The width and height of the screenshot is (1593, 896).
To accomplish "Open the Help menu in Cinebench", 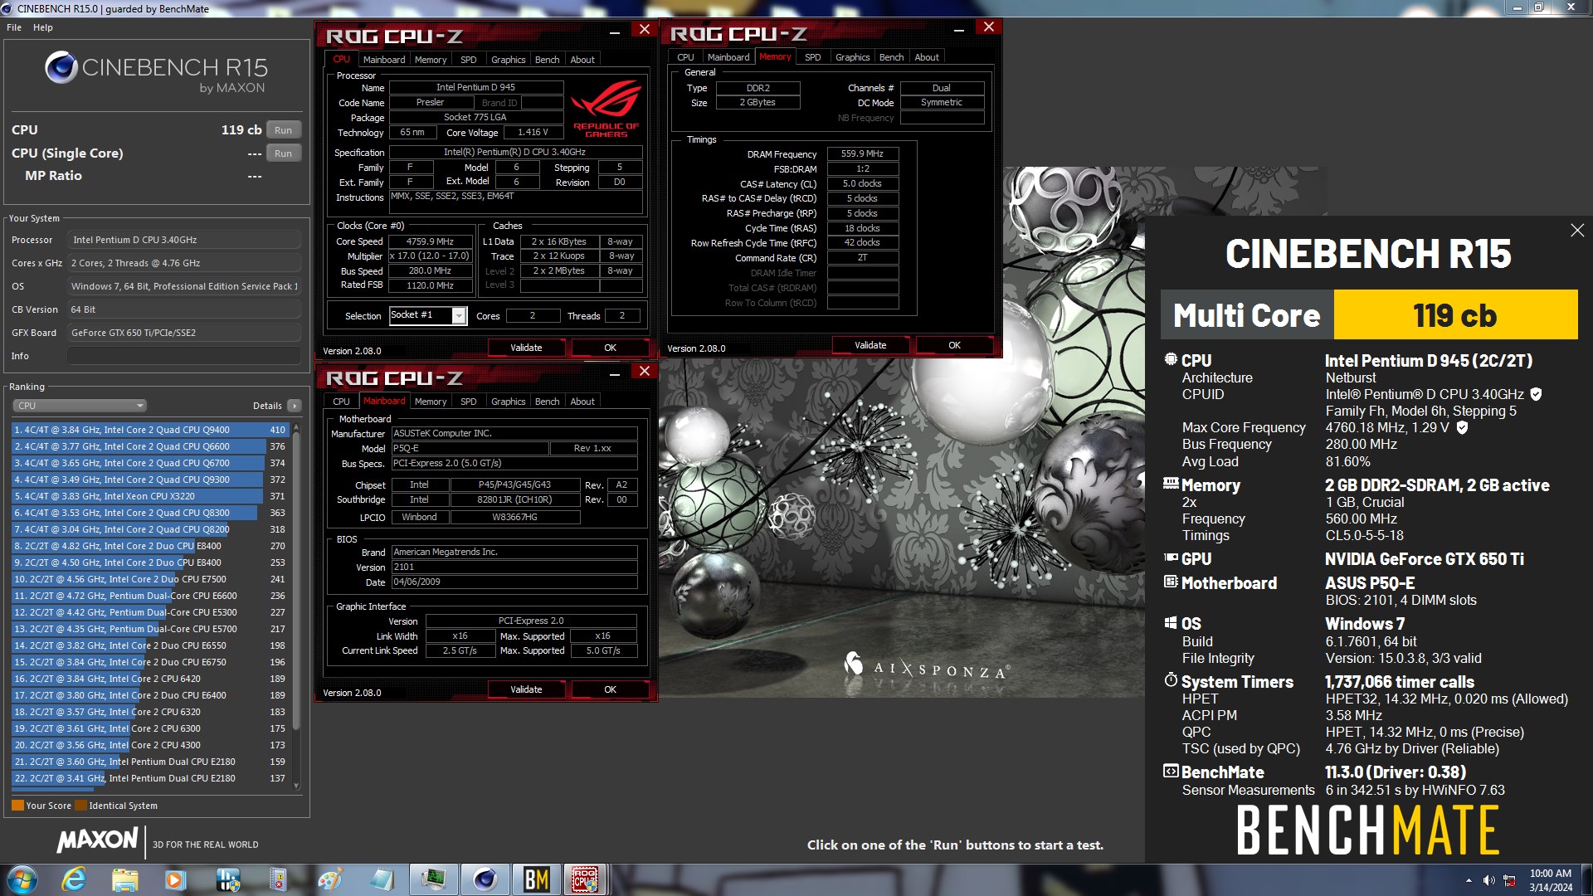I will click(x=43, y=27).
